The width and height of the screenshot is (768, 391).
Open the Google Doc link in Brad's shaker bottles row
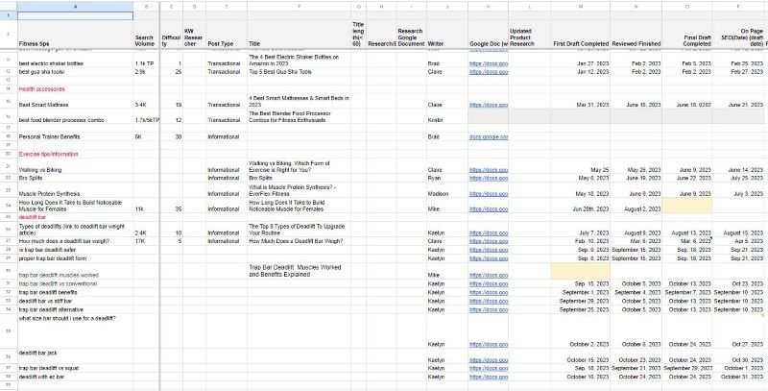(489, 63)
